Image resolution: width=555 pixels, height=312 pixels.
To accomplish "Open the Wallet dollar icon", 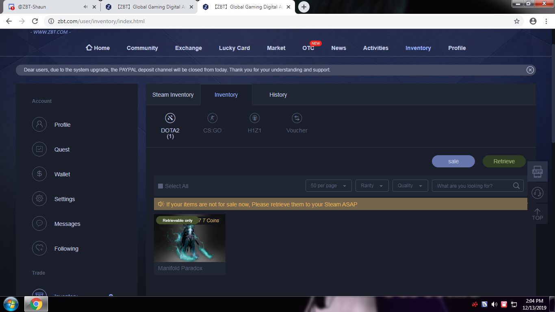I will coord(39,174).
